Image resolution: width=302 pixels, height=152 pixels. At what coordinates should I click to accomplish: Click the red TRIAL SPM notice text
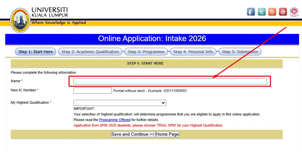148,126
